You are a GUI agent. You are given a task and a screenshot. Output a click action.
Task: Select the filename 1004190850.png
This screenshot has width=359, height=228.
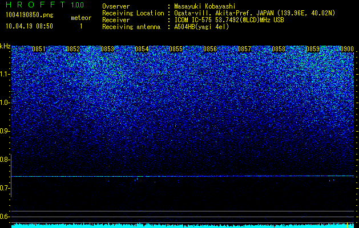[29, 15]
